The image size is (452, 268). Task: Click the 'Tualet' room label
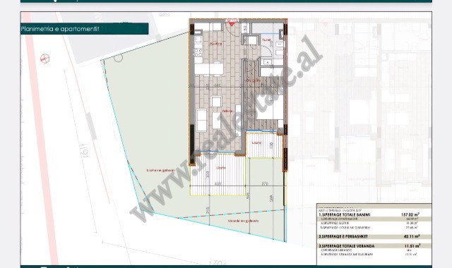point(266,39)
